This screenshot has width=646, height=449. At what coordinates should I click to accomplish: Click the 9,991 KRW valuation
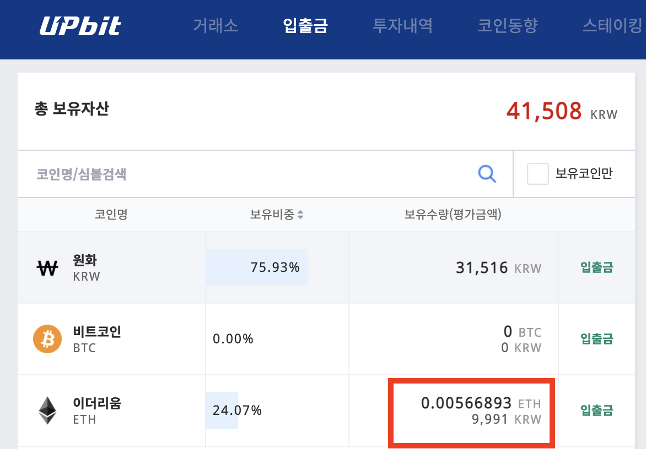click(x=507, y=419)
